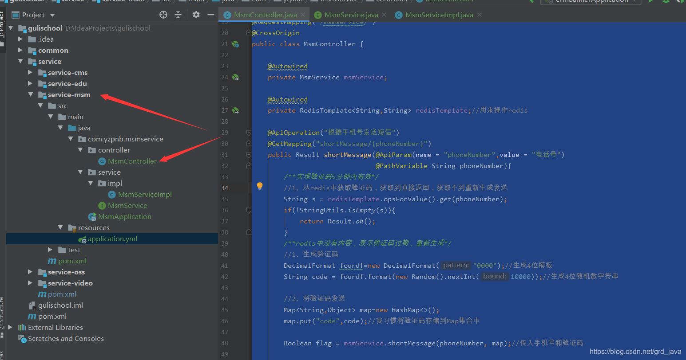Collapse the gulischool root node

(x=11, y=28)
